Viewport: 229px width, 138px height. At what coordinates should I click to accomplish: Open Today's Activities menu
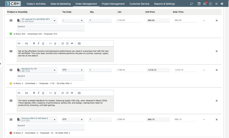[36, 4]
